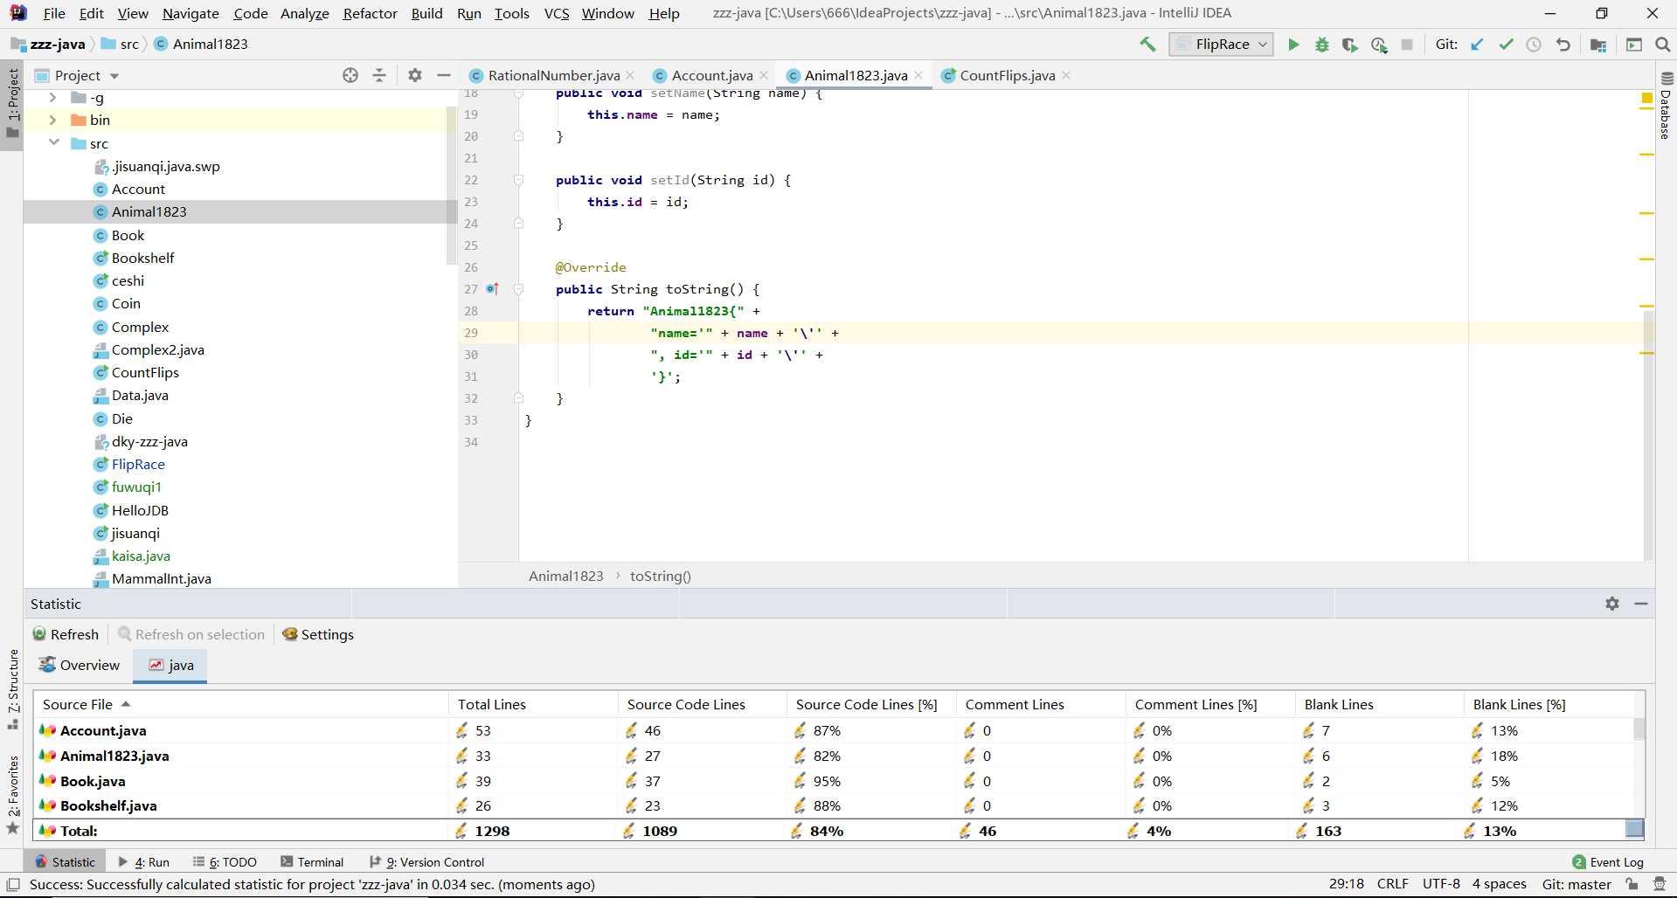This screenshot has width=1677, height=898.
Task: Open the Analyze menu
Action: coord(304,13)
